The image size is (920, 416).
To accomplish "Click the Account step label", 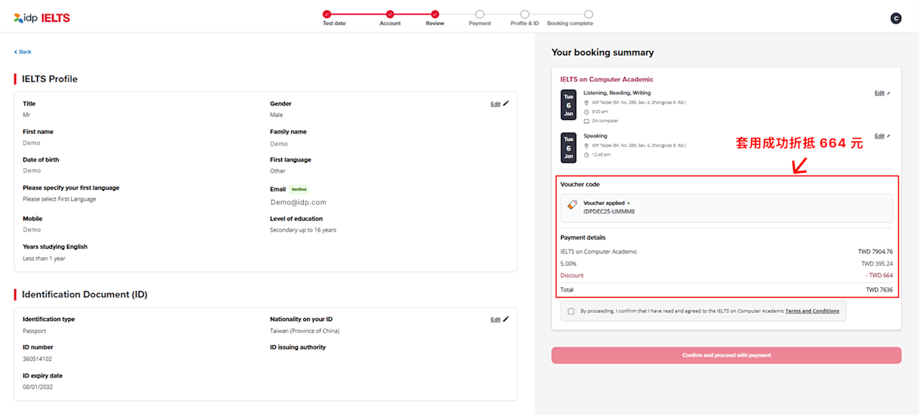I will tap(390, 23).
